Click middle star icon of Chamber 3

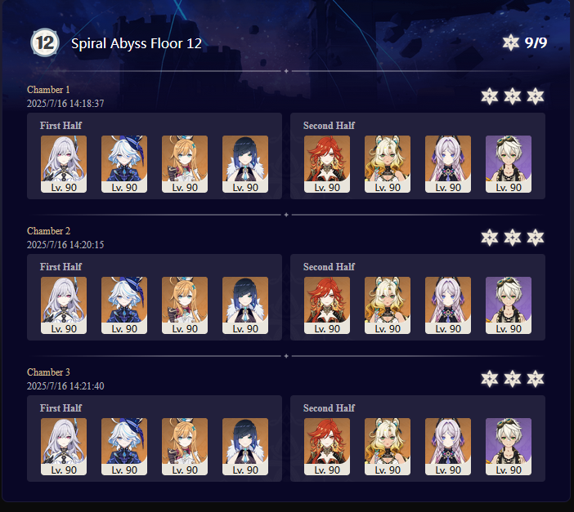coord(513,379)
